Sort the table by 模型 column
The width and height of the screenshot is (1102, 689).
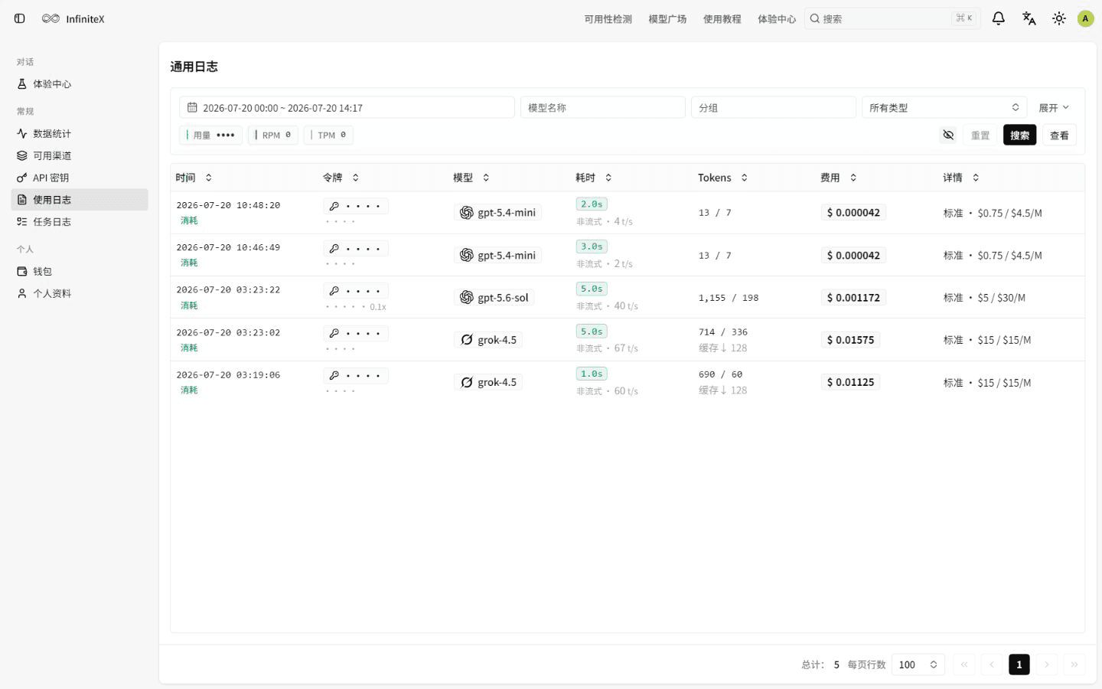(x=471, y=178)
